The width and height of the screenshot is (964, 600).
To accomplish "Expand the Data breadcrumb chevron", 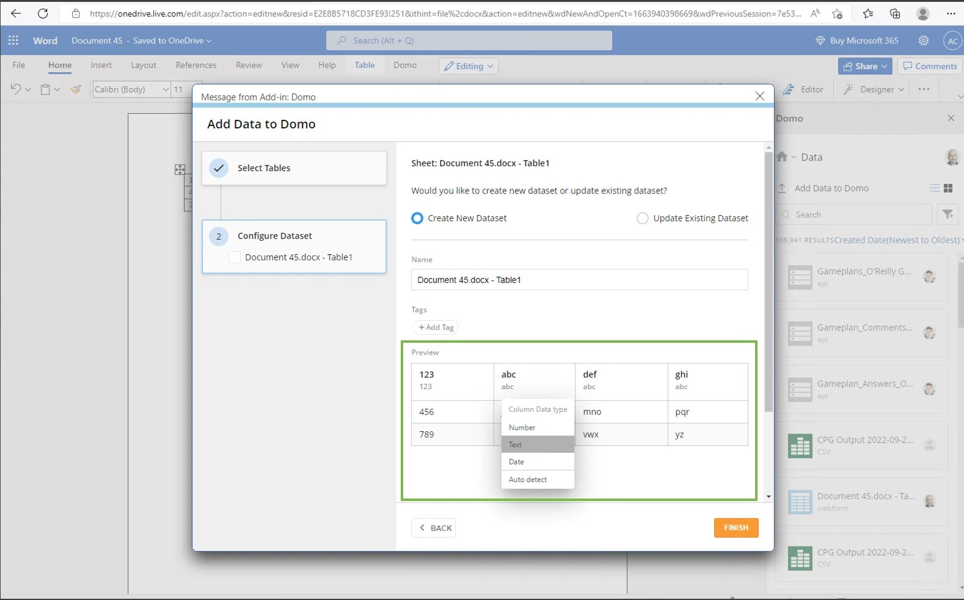I will click(x=794, y=157).
